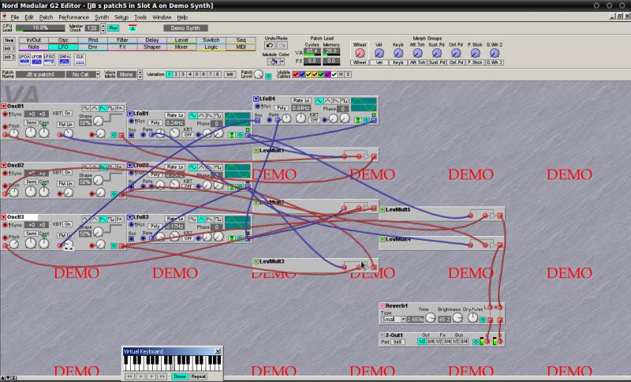Toggle patch level mute button
Screen dimensions: 631x382
268,76
